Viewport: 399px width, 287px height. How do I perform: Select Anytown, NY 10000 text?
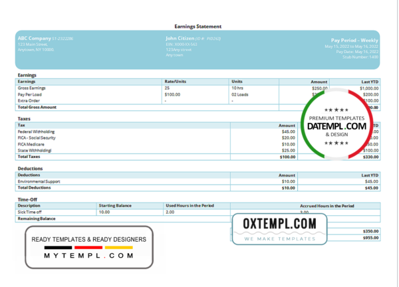click(36, 50)
